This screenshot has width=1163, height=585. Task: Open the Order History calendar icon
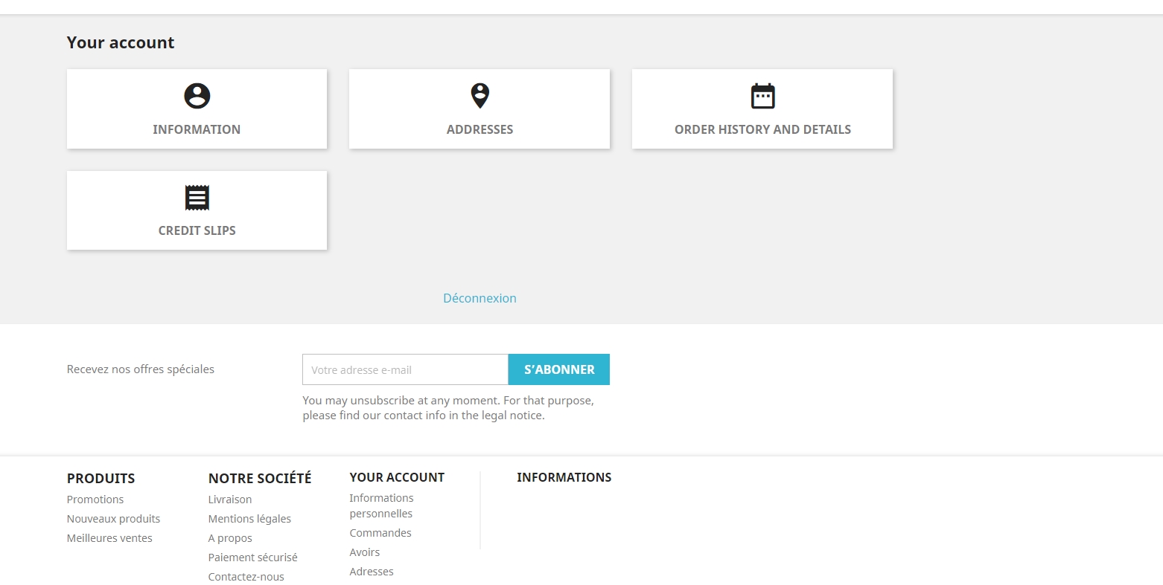coord(762,96)
